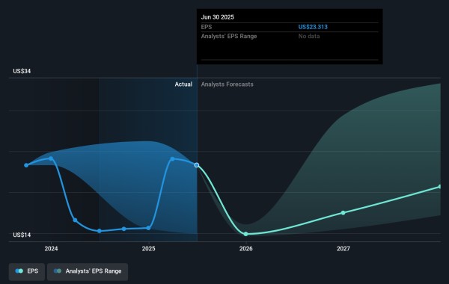Screen dimensions: 449x284
Task: Select the 2026 forecast EPS data point
Action: (x=245, y=234)
